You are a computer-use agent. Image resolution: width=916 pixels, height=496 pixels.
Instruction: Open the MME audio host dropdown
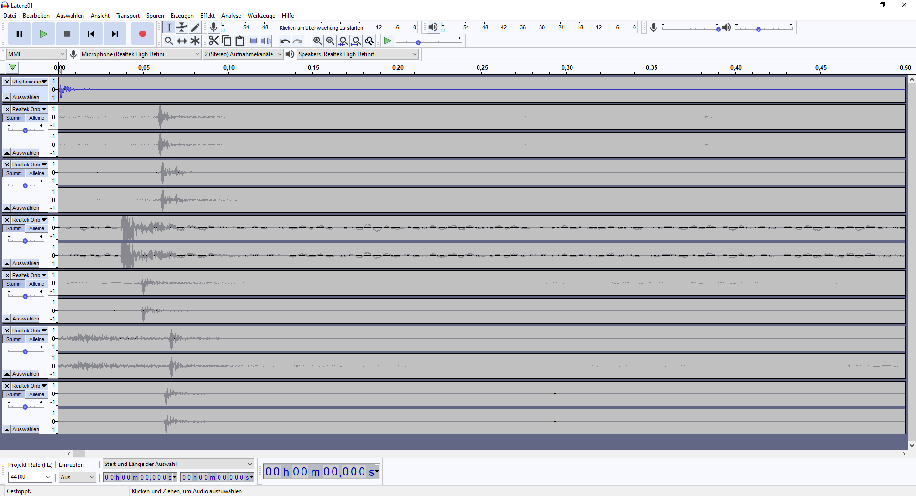(36, 54)
